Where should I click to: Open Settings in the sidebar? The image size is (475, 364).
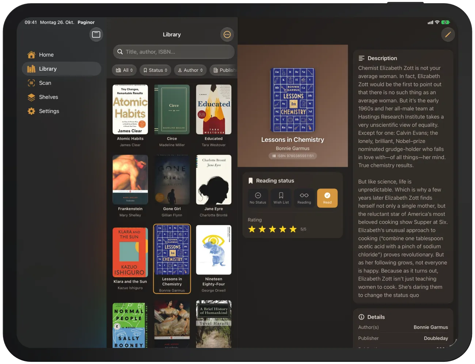[x=61, y=111]
